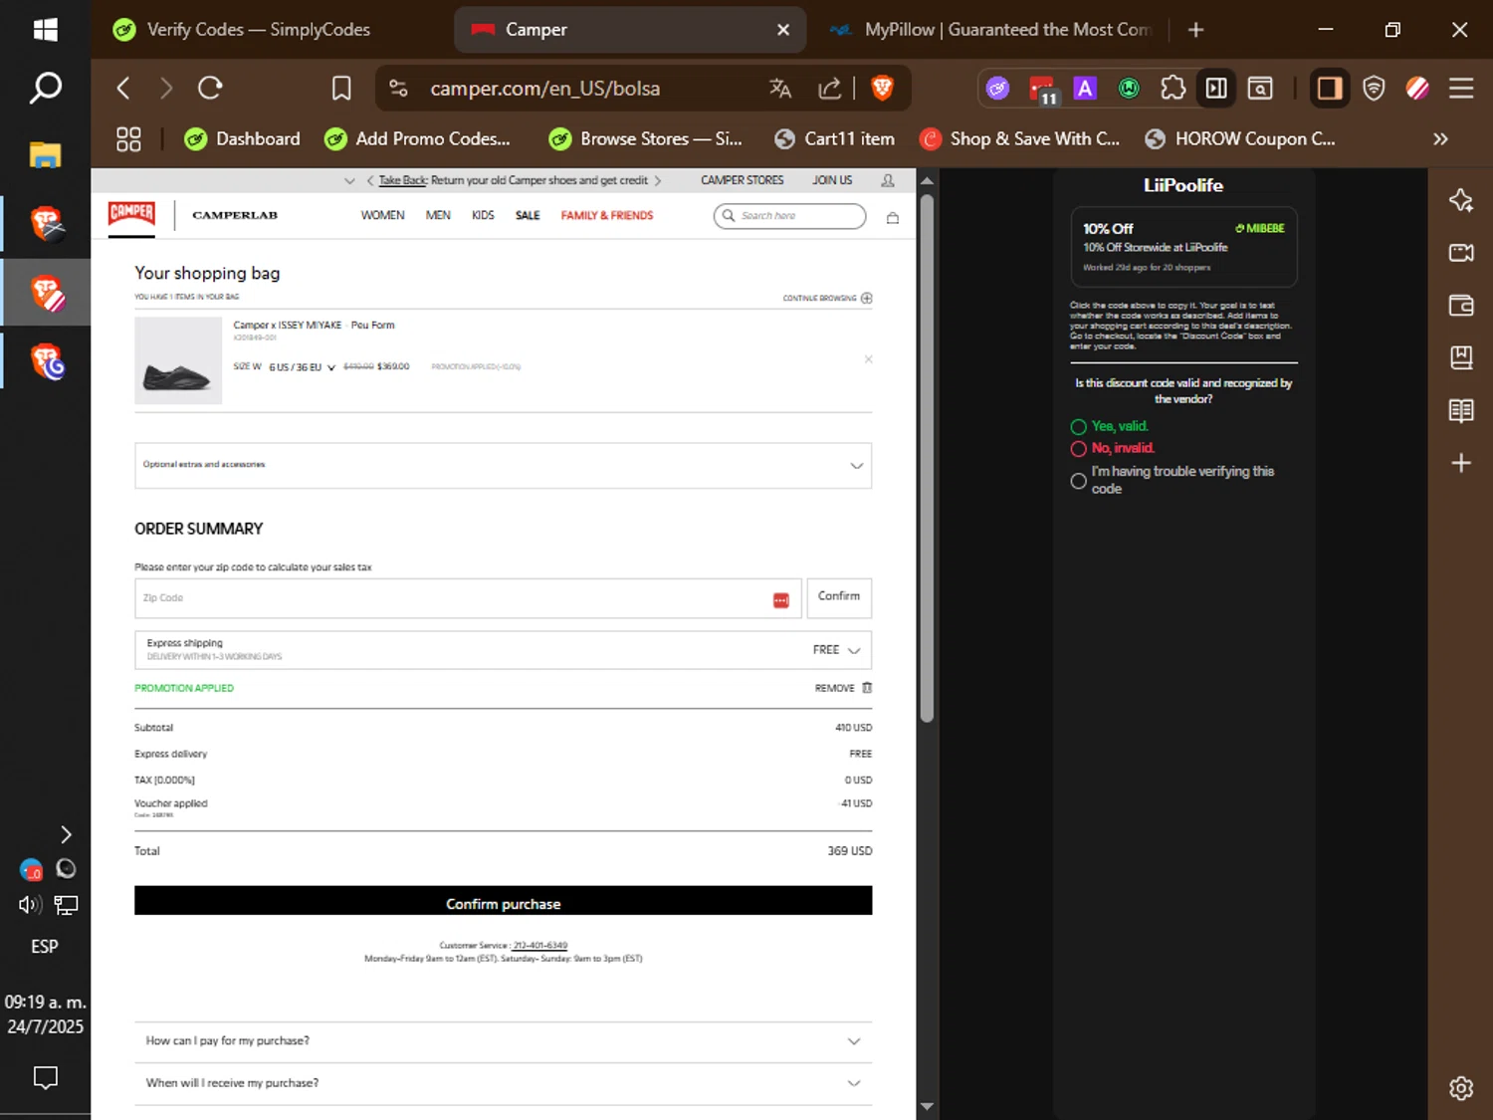Click the purple A extension icon
The width and height of the screenshot is (1493, 1120).
1085,89
